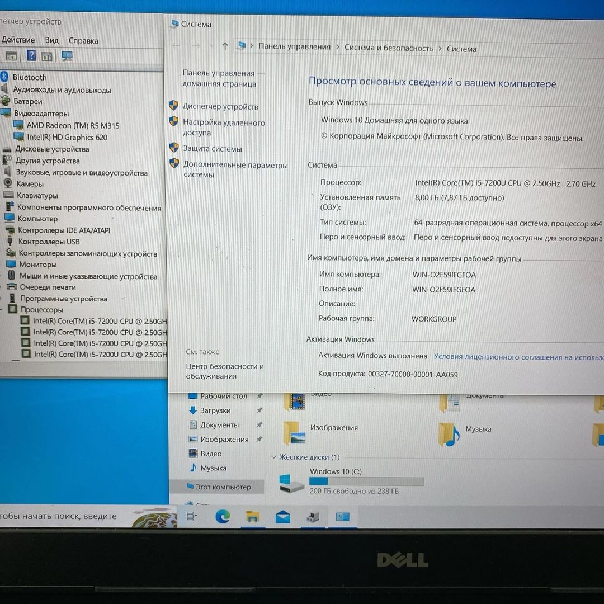Open Защита системы link
Screen dimensions: 604x604
coord(213,149)
